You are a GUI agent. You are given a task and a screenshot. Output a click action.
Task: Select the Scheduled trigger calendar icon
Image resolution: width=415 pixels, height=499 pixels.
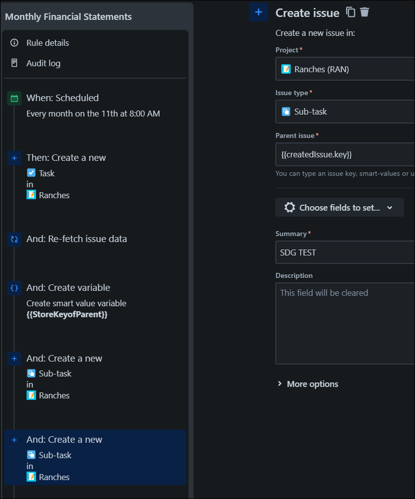click(13, 98)
